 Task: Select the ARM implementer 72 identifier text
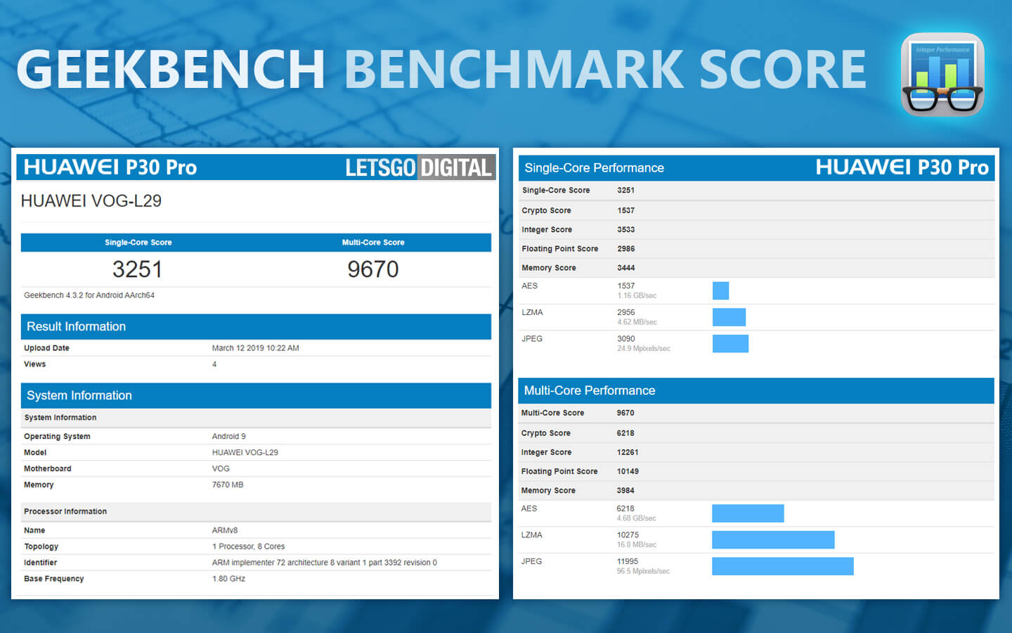click(325, 563)
